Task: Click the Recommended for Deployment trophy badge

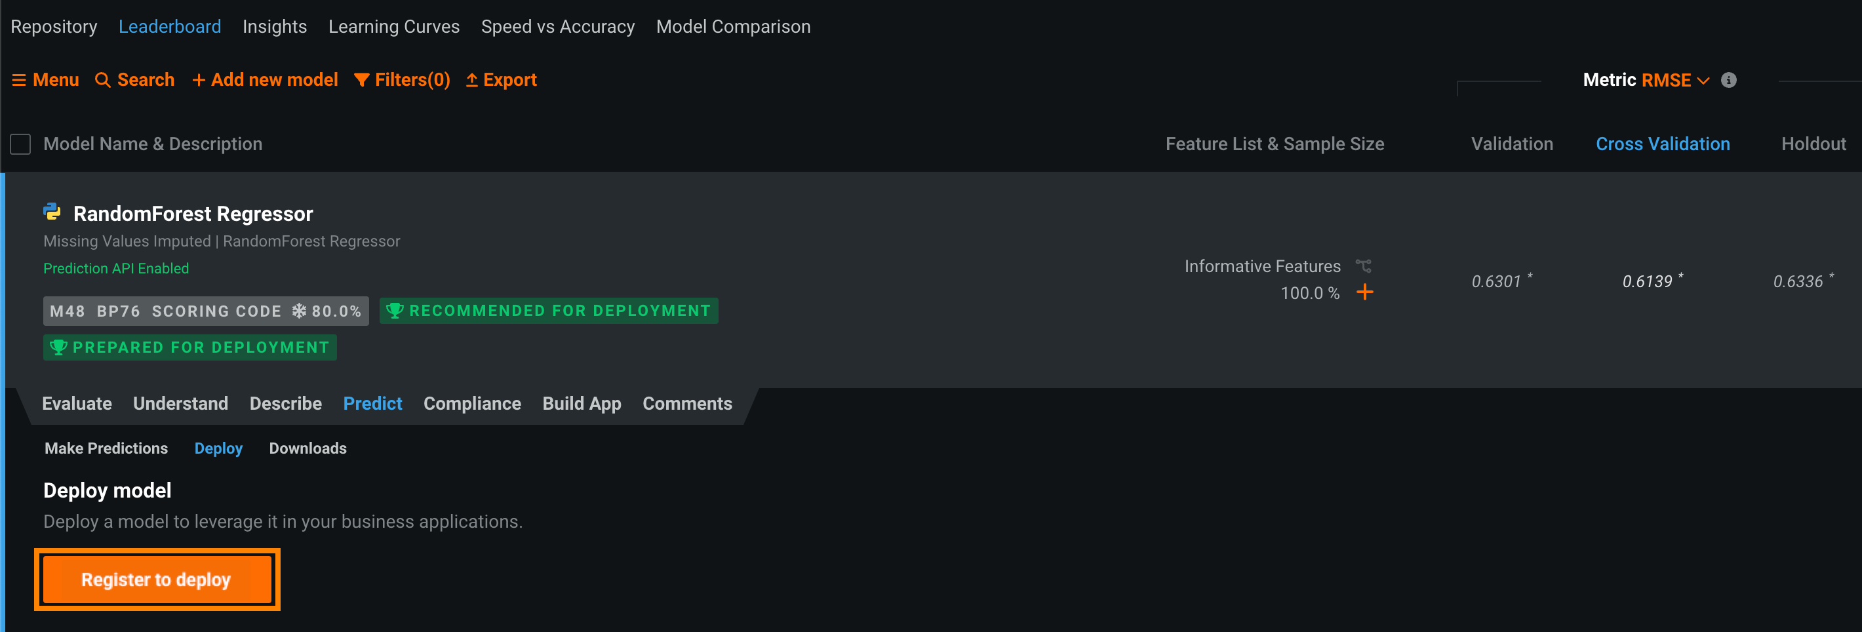Action: pyautogui.click(x=549, y=311)
